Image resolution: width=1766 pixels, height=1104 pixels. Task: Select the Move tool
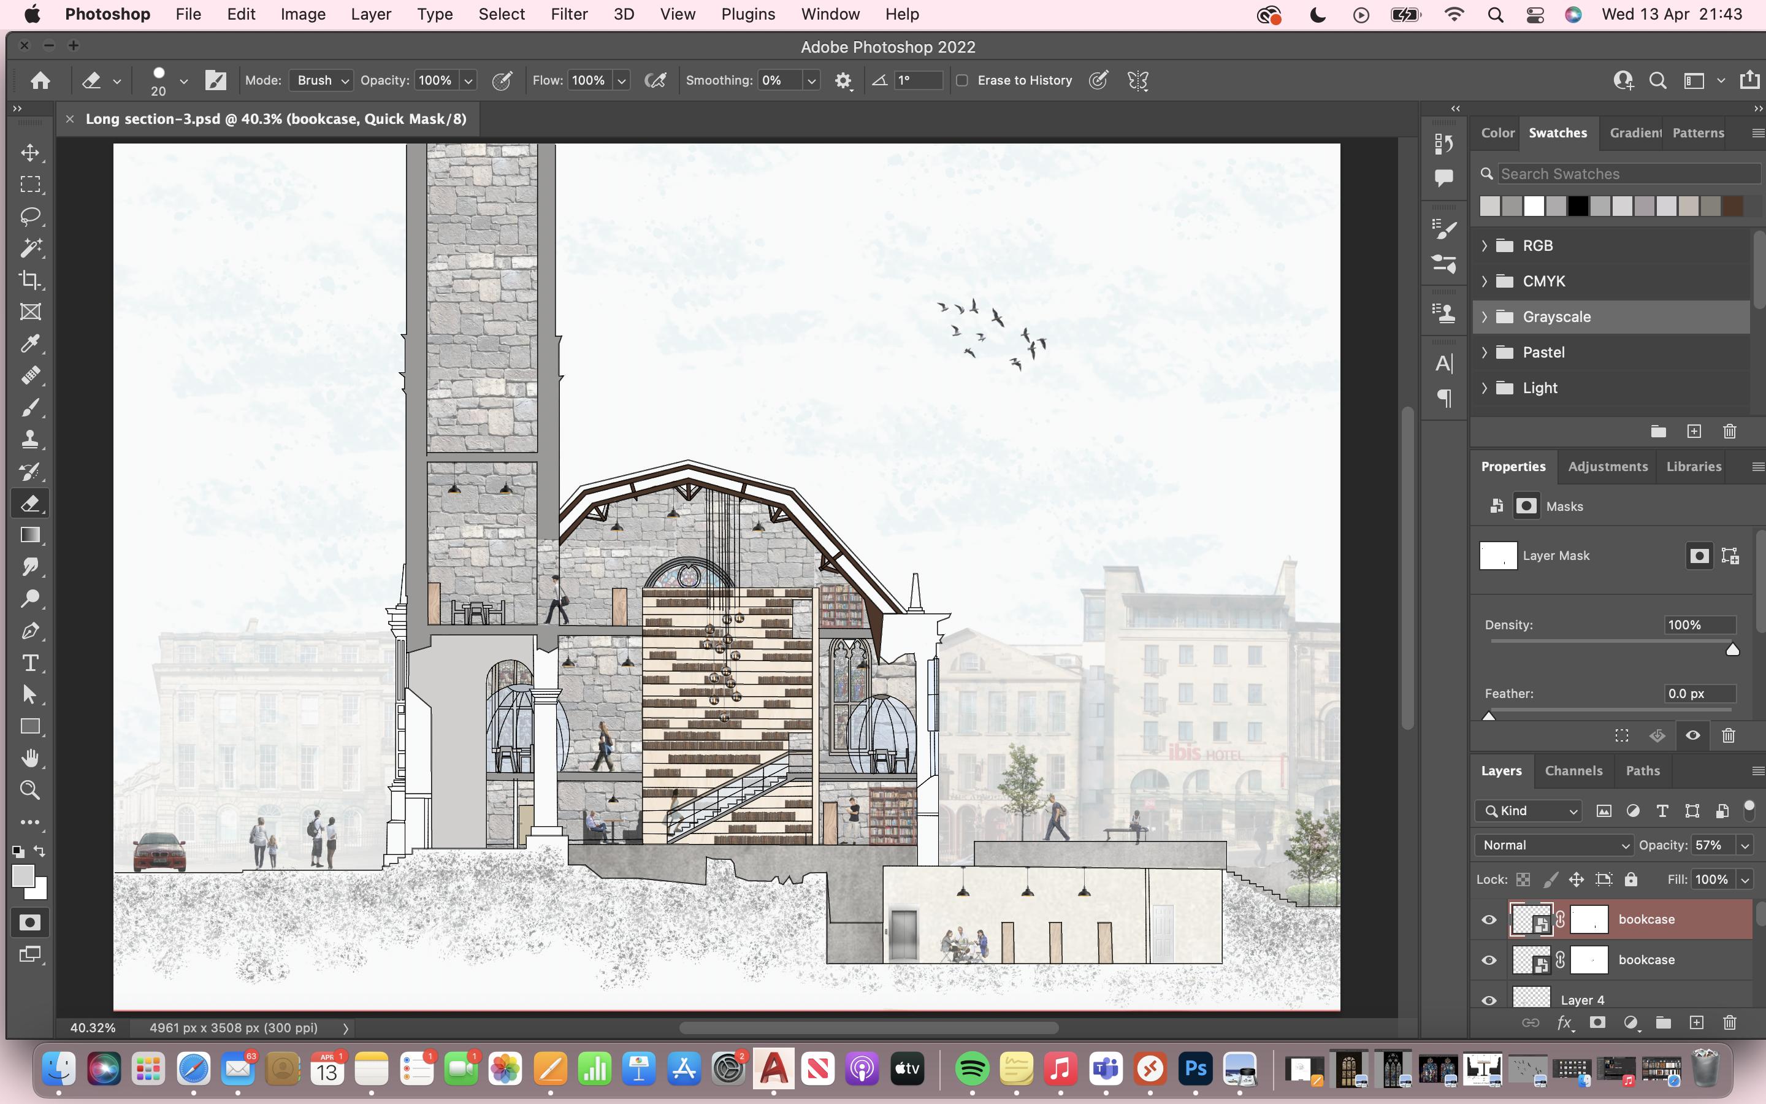pos(30,153)
